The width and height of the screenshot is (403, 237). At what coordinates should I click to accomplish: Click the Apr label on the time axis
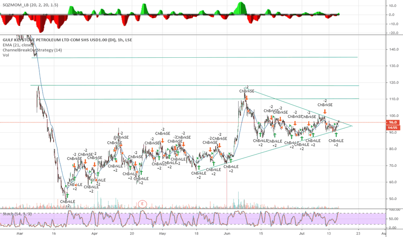95,234
